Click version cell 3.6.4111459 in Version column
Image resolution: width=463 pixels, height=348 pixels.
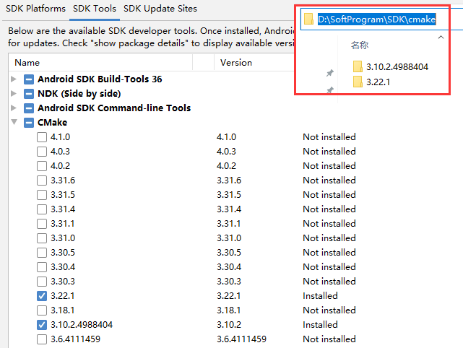[x=241, y=339]
